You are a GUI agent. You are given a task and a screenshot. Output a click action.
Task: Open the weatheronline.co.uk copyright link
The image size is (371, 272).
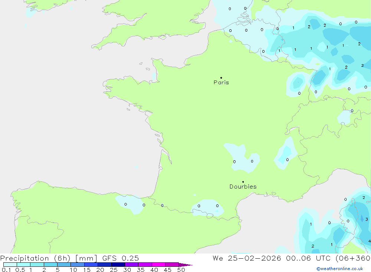[x=340, y=269]
